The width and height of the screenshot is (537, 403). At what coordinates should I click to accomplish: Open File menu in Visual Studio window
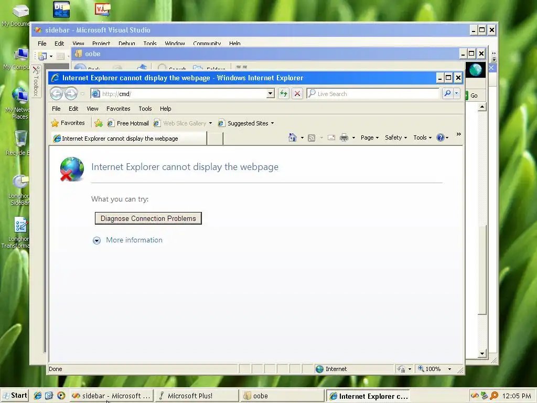tap(42, 44)
